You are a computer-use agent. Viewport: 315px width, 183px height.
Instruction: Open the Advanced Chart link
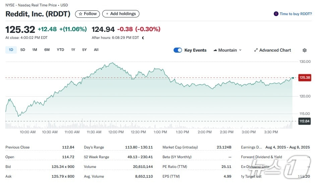[275, 50]
